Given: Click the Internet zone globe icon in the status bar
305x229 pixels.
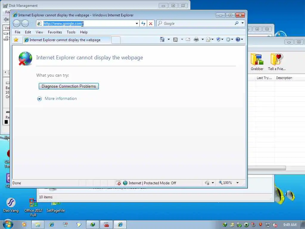Looking at the screenshot, I should pyautogui.click(x=125, y=183).
